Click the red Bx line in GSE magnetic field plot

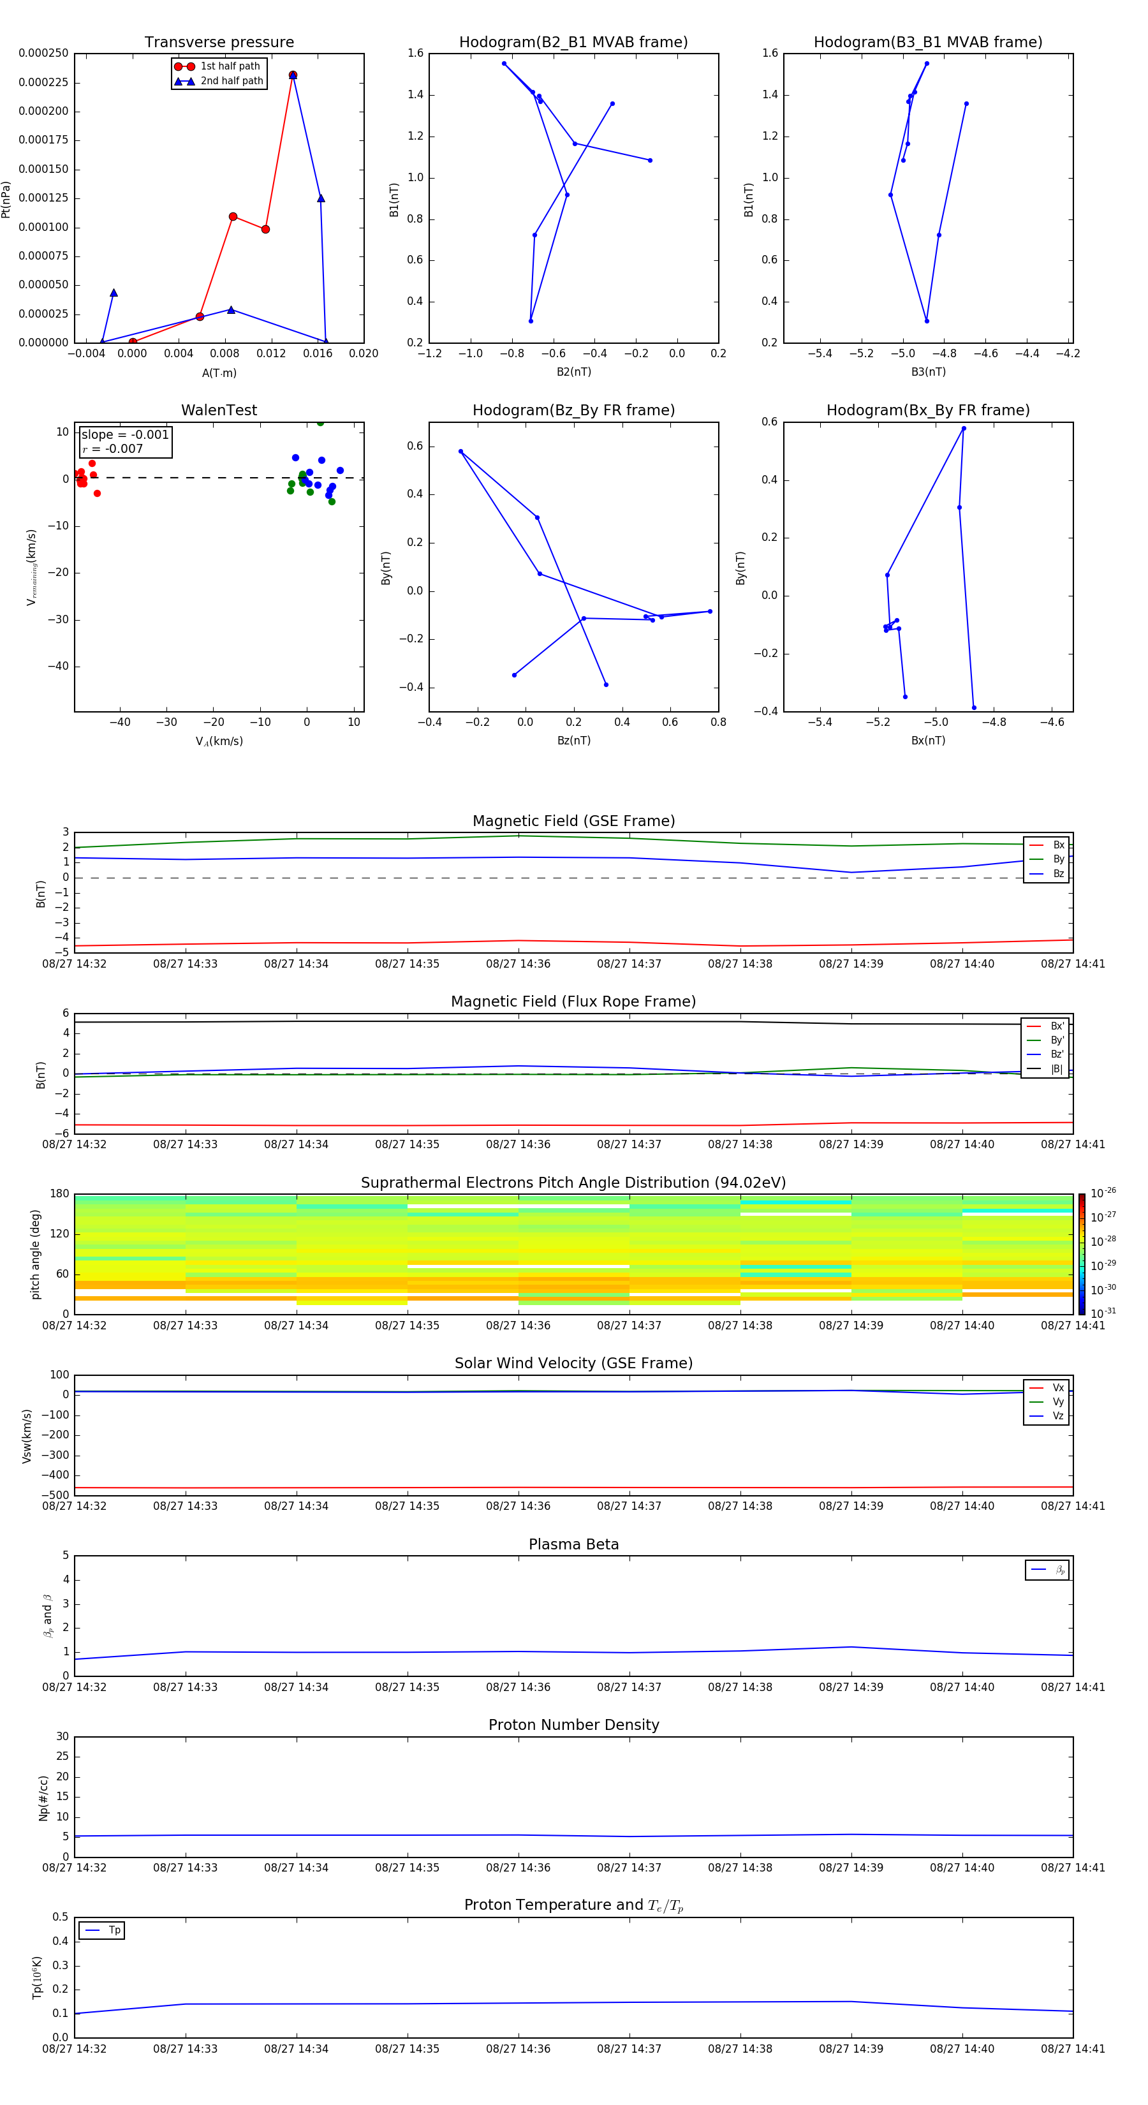[573, 942]
